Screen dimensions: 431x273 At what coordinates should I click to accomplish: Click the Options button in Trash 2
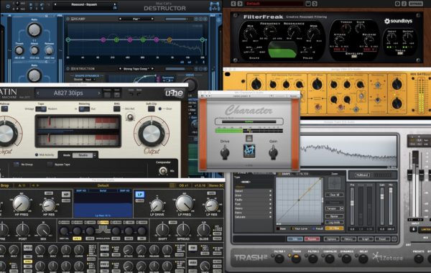[x=331, y=239]
